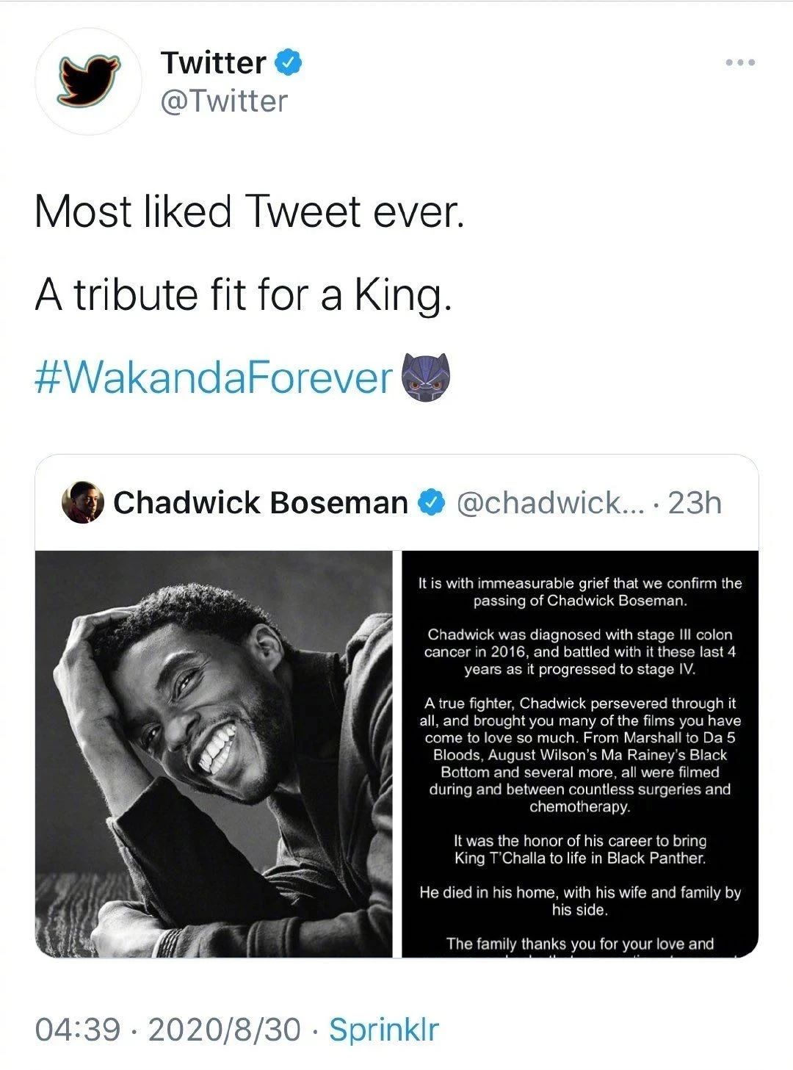
Task: Click the "A tribute fit for a King." line
Action: (x=242, y=295)
